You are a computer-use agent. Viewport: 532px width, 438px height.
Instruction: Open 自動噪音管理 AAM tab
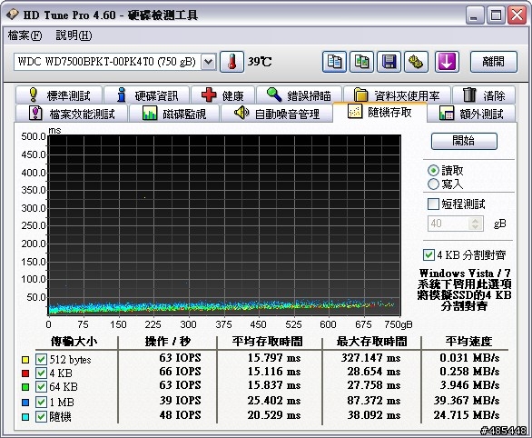(277, 114)
